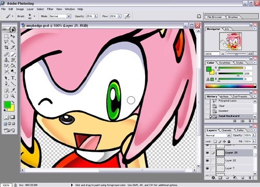Select the Slice tool
The width and height of the screenshot is (260, 187).
[x=12, y=47]
